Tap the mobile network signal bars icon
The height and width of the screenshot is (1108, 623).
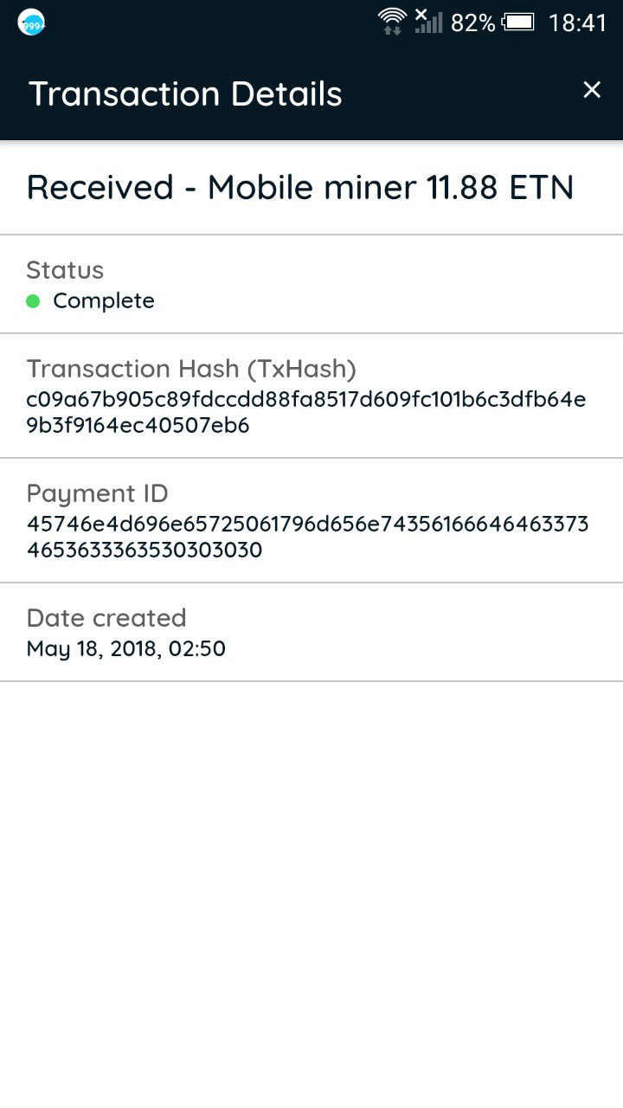point(427,21)
